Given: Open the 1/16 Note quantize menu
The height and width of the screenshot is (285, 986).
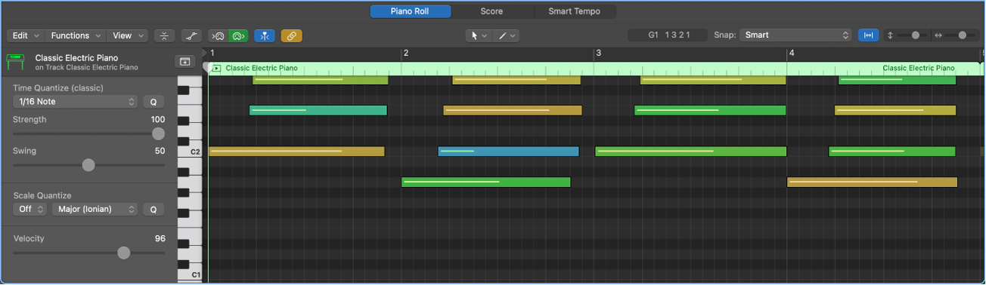Looking at the screenshot, I should coord(75,102).
